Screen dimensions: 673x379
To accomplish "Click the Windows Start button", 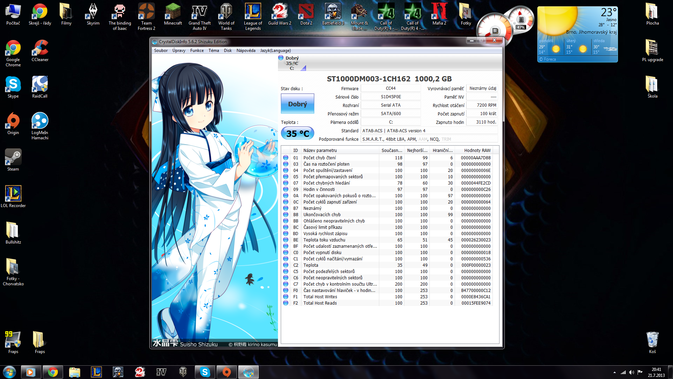I will (x=9, y=372).
